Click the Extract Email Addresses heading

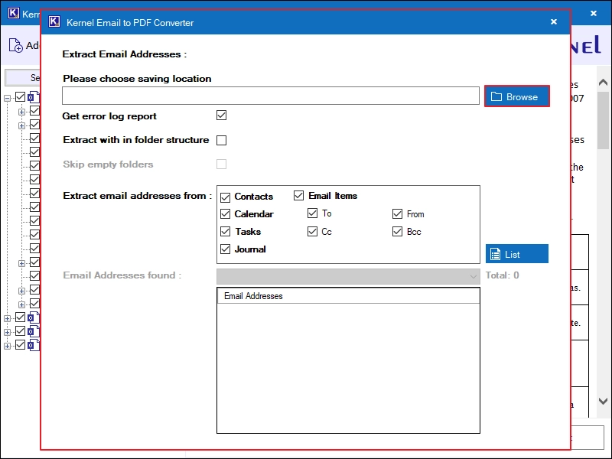[x=125, y=54]
